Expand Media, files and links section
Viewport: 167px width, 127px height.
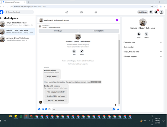(x=143, y=52)
